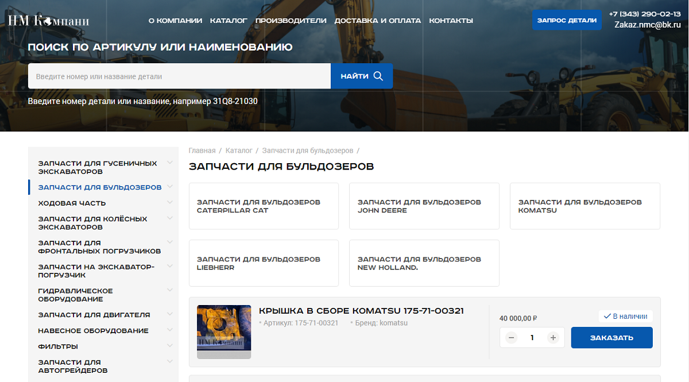Viewport: 689px width, 382px height.
Task: Expand Запчасти на экскаватор-погрузчик chevron
Action: [170, 266]
